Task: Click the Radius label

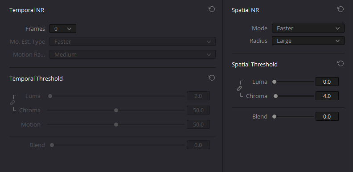Action: (259, 41)
